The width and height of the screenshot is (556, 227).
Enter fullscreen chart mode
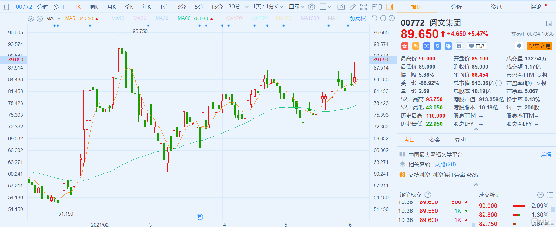pos(364,7)
